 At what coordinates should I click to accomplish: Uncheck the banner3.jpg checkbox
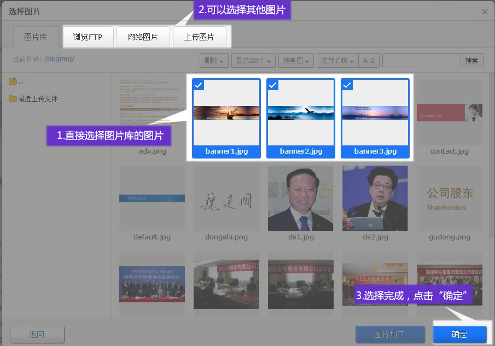(x=347, y=85)
